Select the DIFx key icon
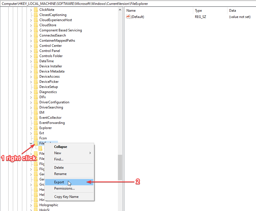 [x=35, y=97]
